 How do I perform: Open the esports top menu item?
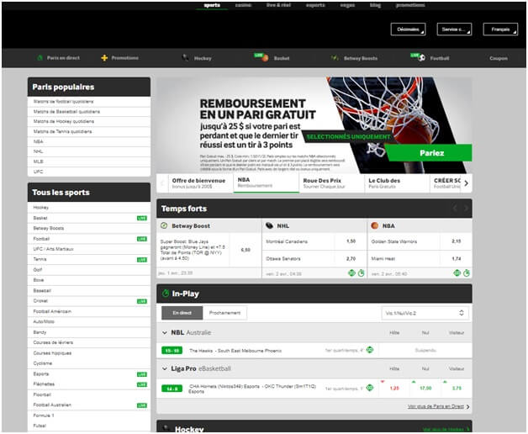click(x=315, y=5)
